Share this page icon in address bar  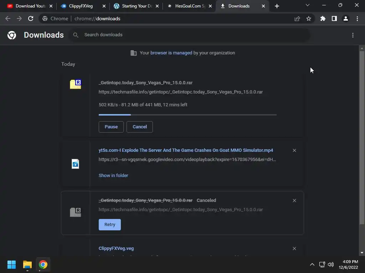coord(297,18)
